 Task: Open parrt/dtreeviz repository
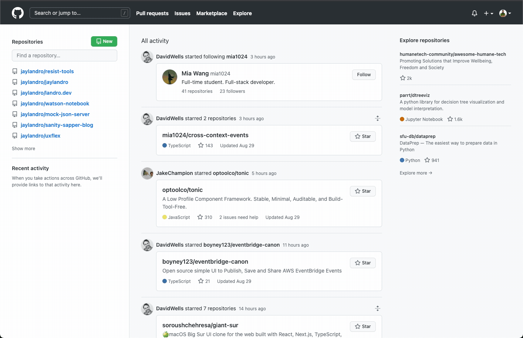(415, 95)
